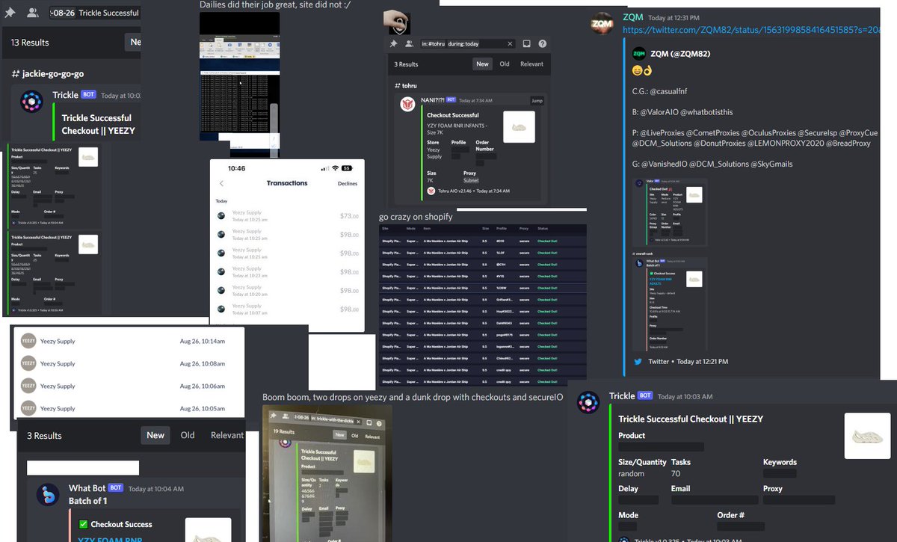Select the New tab in the tohru results
The image size is (897, 542).
483,64
